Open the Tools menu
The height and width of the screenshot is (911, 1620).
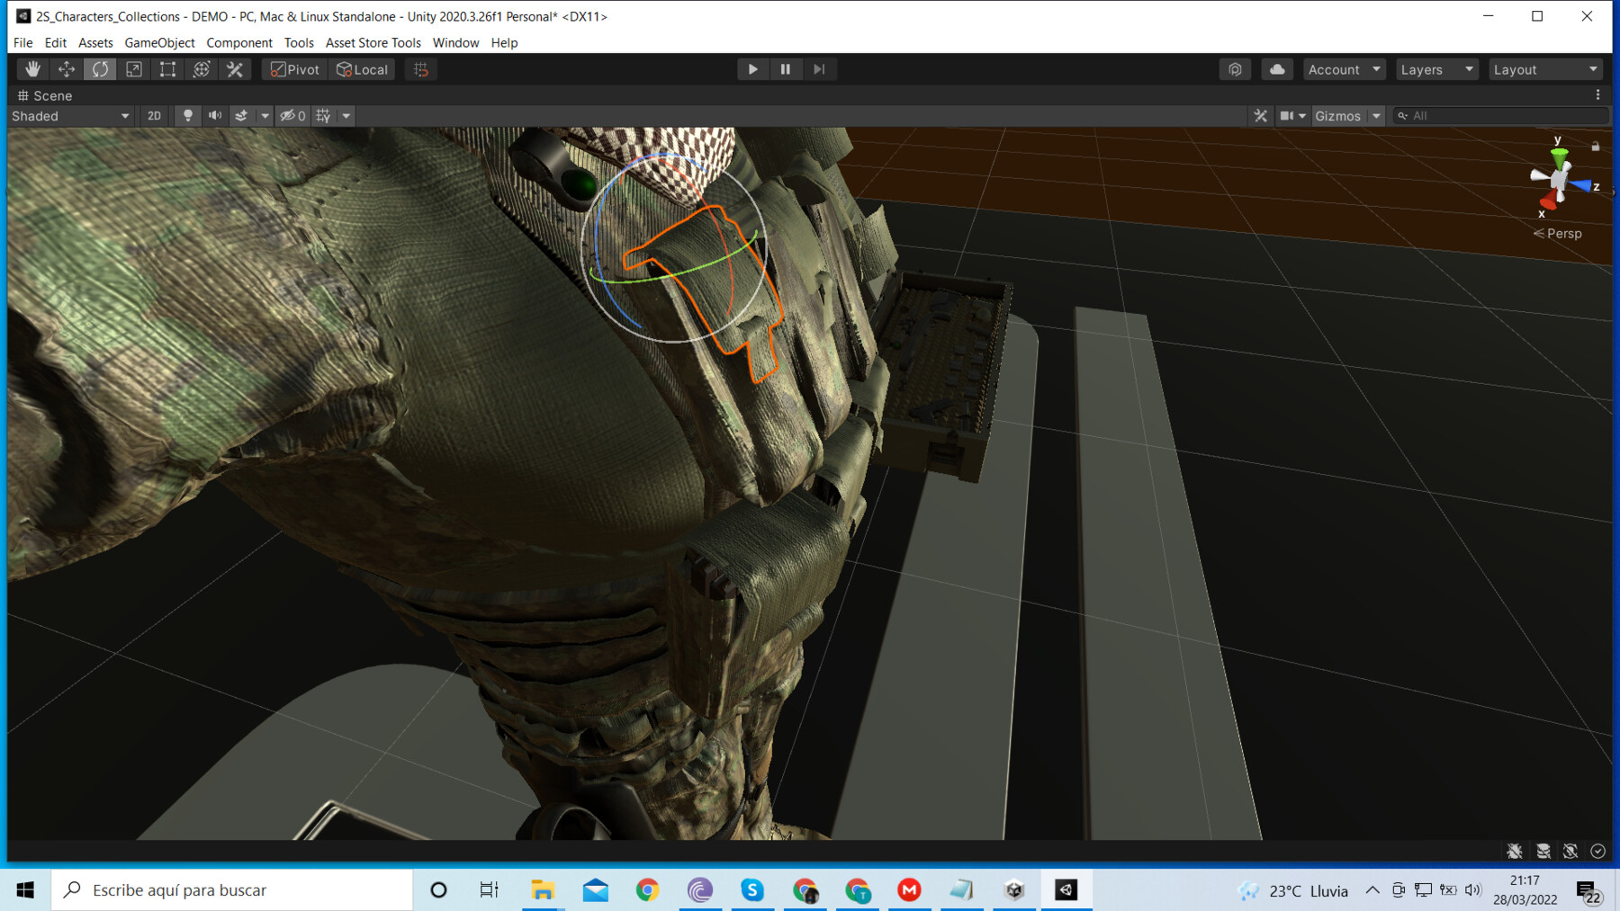[x=299, y=42]
